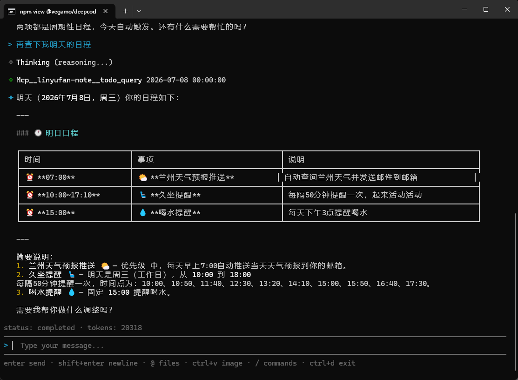Click the weather icon in summary line 1
Screen dimensions: 518x380
point(105,265)
